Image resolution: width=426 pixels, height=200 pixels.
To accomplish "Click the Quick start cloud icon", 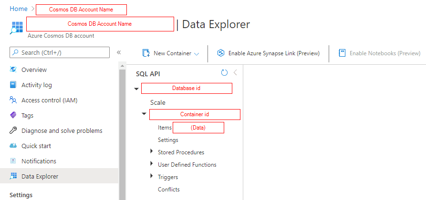I will click(13, 146).
